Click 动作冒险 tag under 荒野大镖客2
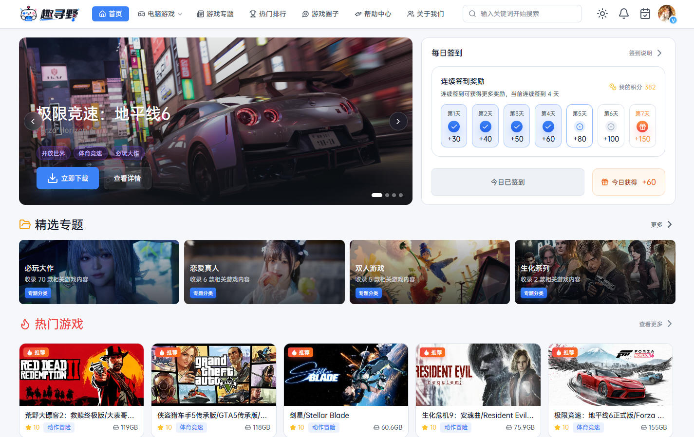Image resolution: width=694 pixels, height=437 pixels. coord(59,427)
